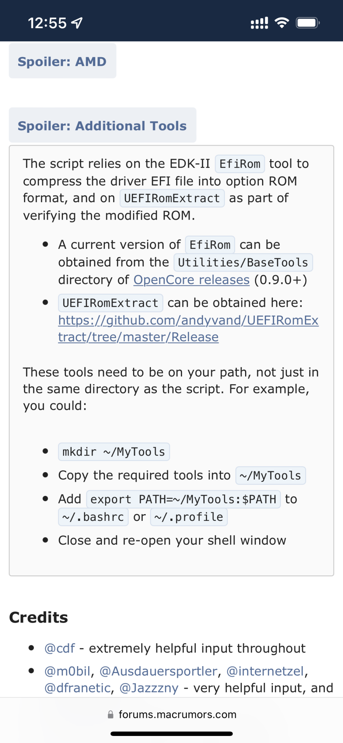Tap the home indicator bar at bottom
The width and height of the screenshot is (343, 743).
171,734
